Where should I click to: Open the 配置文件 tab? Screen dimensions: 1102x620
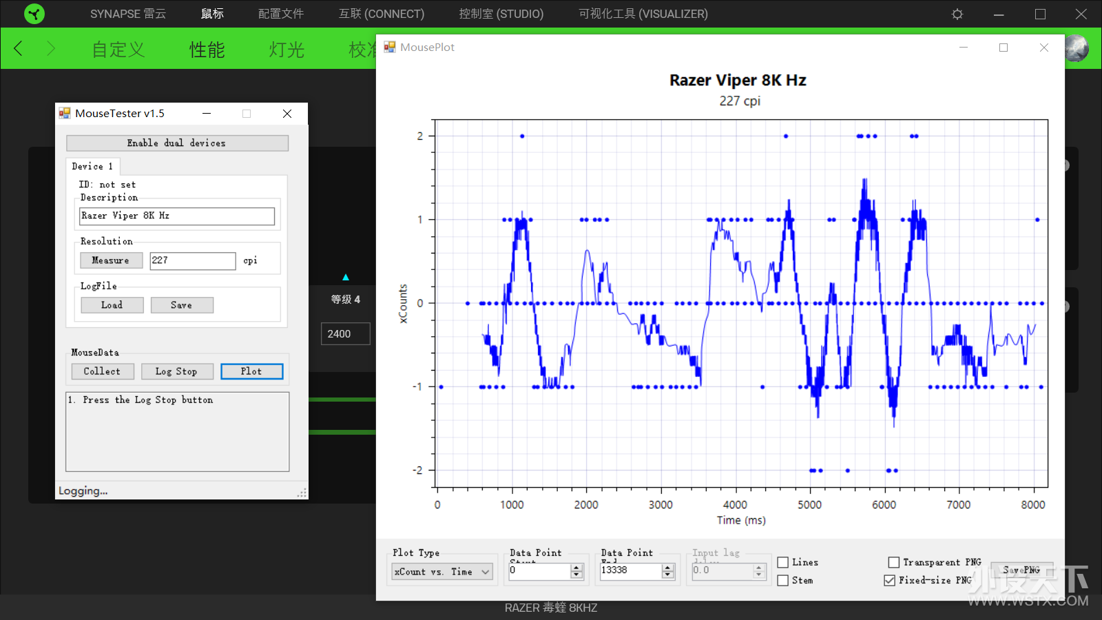click(281, 14)
